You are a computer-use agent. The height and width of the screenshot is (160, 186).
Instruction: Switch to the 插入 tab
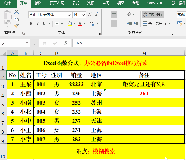tap(38, 3)
